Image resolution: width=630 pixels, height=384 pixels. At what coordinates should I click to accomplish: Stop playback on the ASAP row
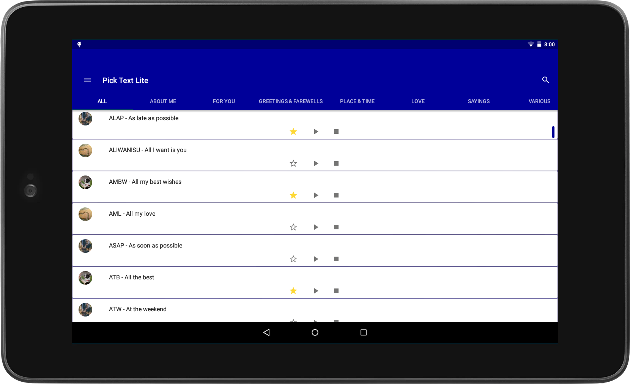pyautogui.click(x=336, y=259)
